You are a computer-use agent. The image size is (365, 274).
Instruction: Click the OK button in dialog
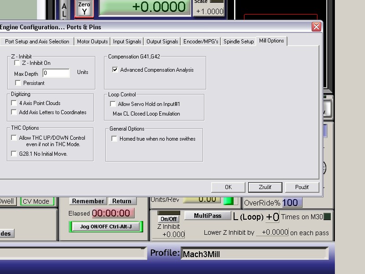(x=228, y=187)
